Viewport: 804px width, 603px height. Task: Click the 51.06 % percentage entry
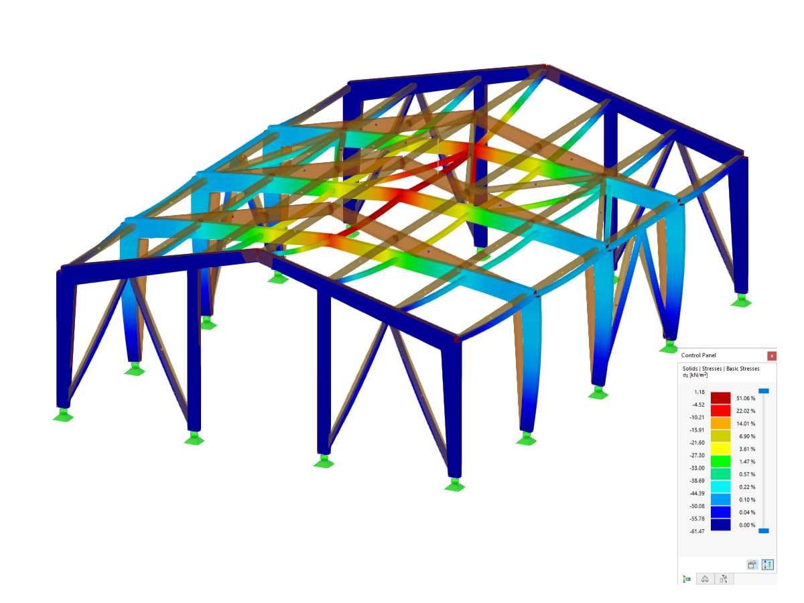coord(745,398)
